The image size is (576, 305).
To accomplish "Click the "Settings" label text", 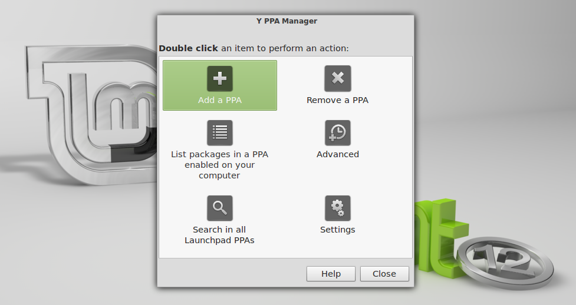I will [338, 230].
